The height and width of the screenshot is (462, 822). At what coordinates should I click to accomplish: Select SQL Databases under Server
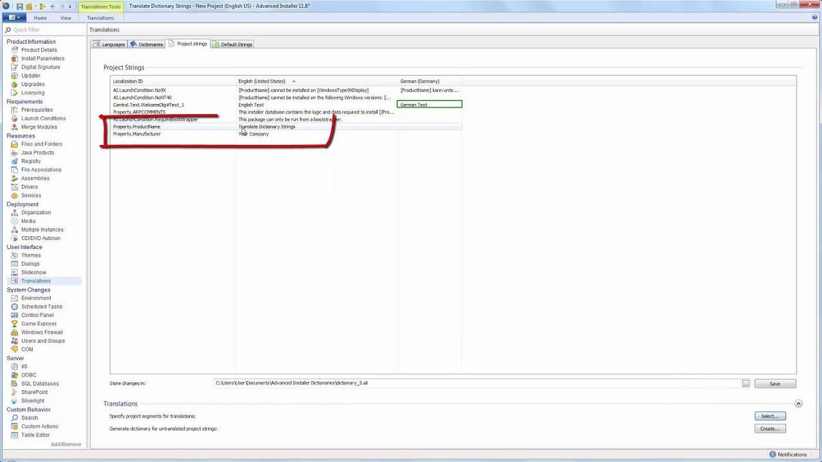tap(40, 384)
